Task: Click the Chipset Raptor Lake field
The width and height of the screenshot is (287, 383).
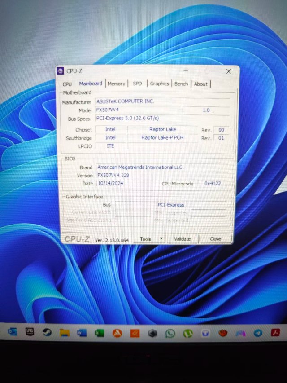Action: (162, 129)
